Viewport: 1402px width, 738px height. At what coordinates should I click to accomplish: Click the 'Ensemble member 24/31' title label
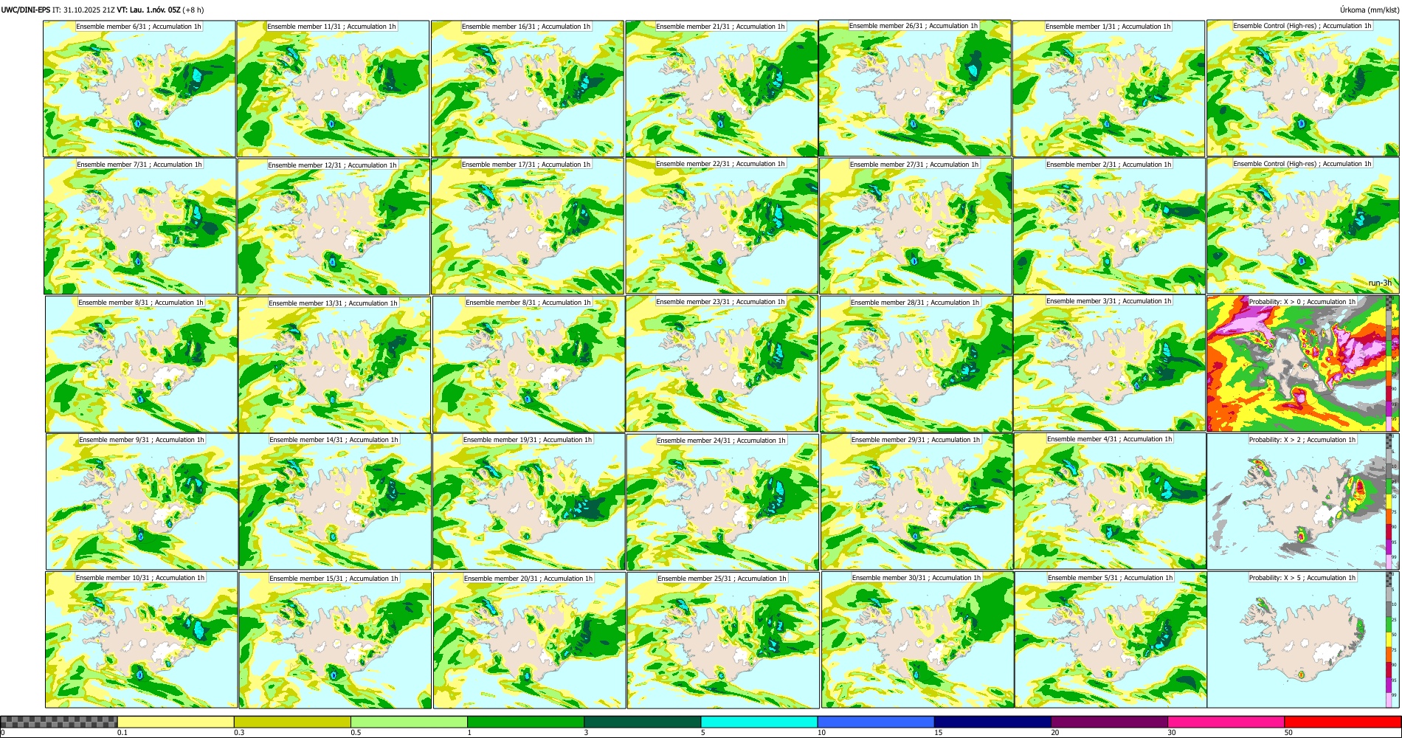pos(722,441)
